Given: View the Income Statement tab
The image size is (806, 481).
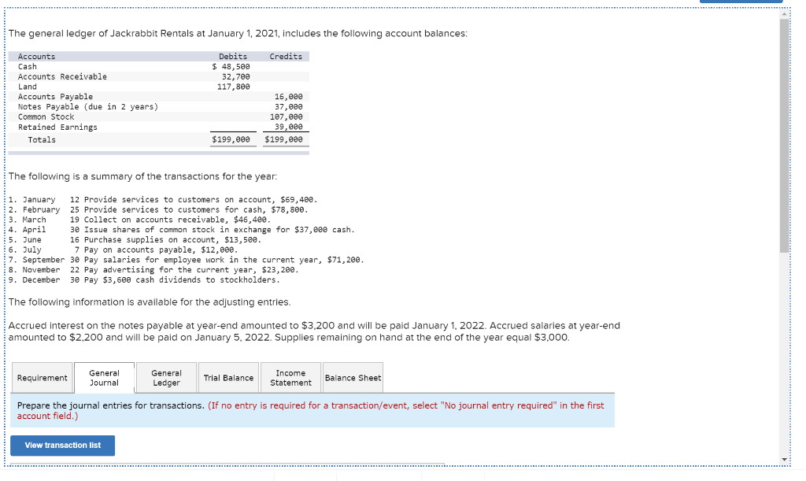Looking at the screenshot, I should [x=290, y=377].
